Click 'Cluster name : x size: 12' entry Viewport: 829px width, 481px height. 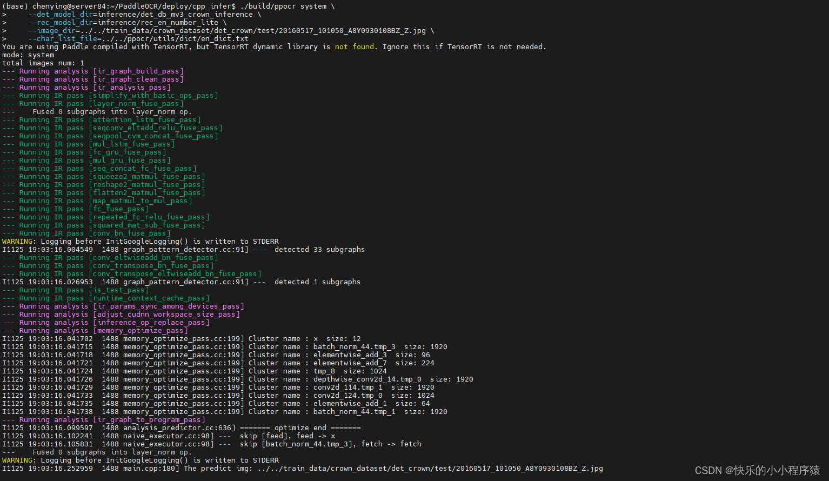coord(305,339)
